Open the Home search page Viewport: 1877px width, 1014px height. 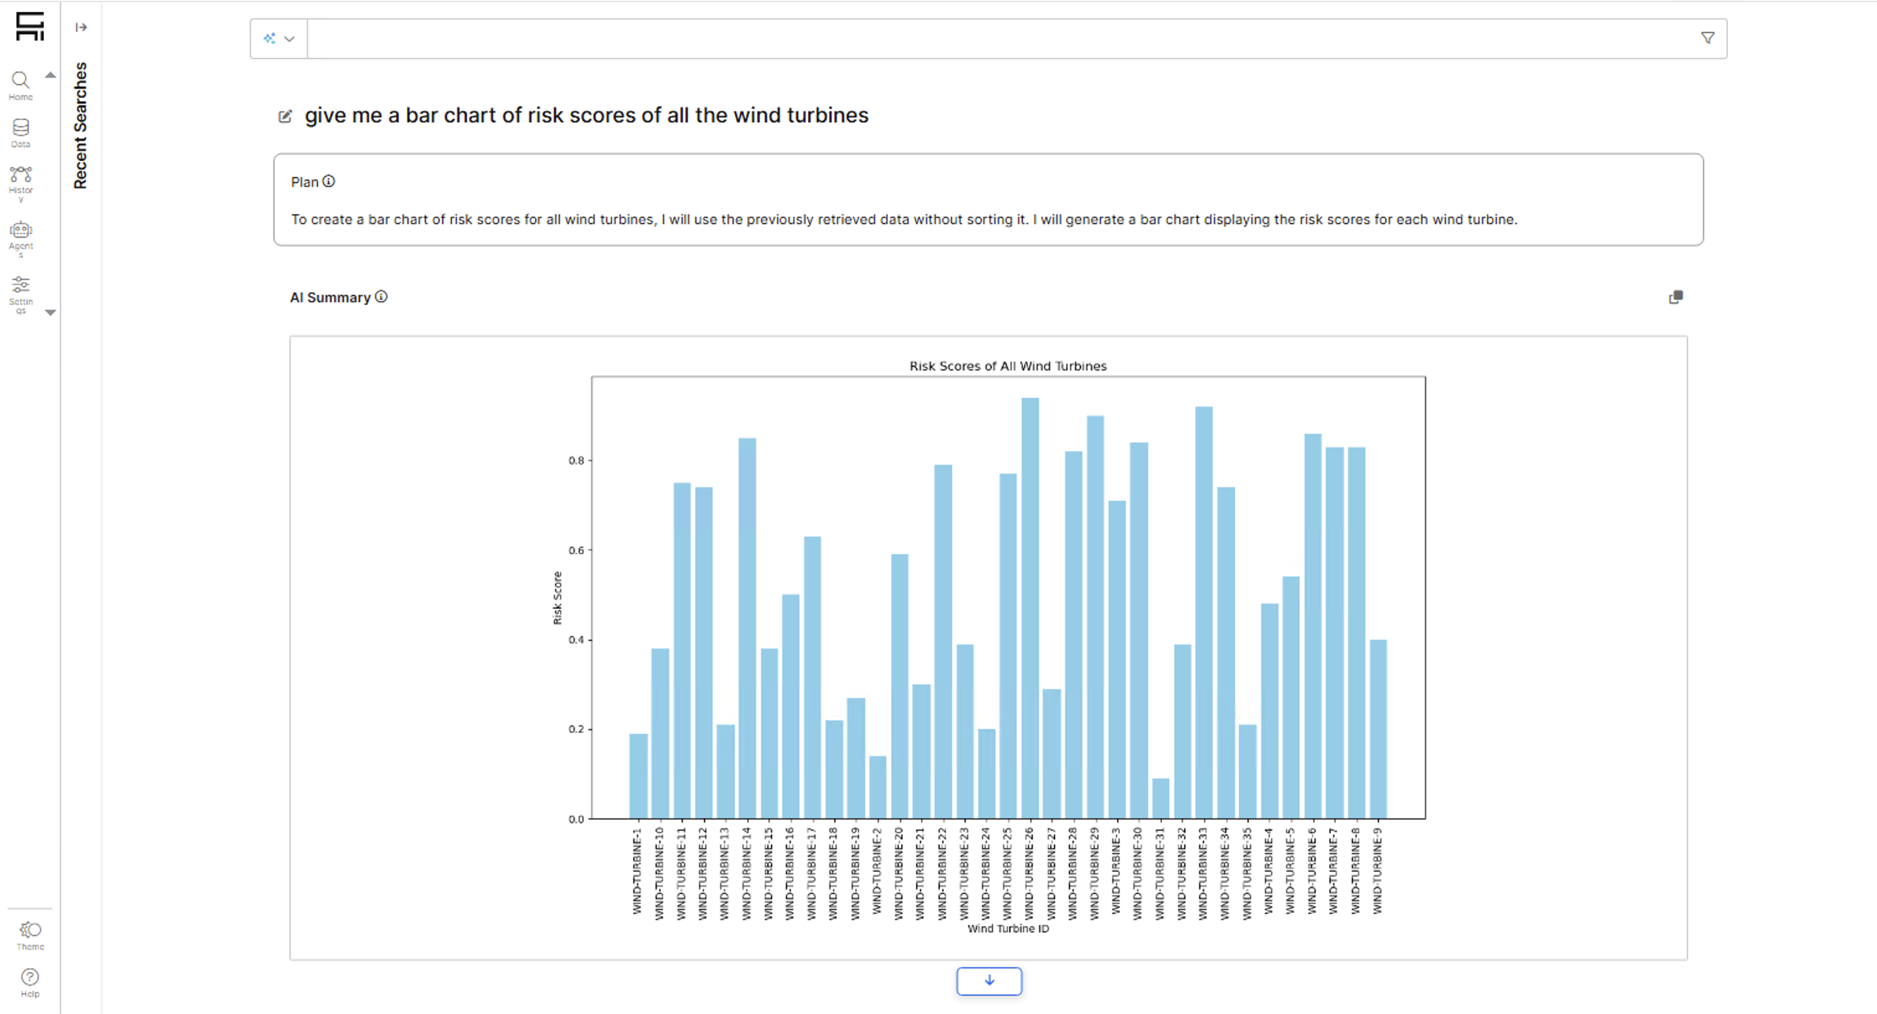pos(20,84)
